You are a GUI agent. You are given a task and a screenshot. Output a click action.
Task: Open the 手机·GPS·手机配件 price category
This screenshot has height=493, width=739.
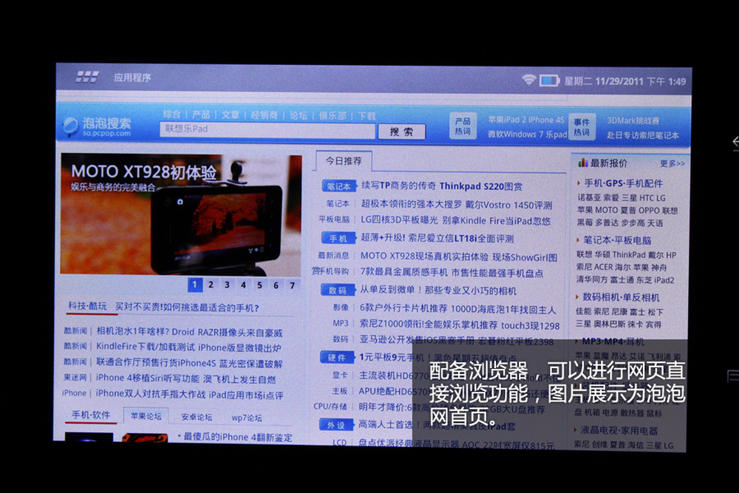[624, 183]
